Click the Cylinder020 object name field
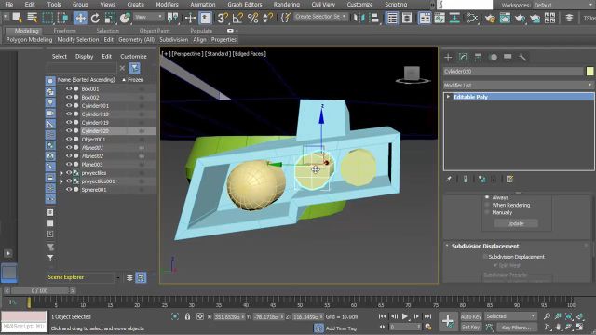This screenshot has width=596, height=335. (x=513, y=72)
